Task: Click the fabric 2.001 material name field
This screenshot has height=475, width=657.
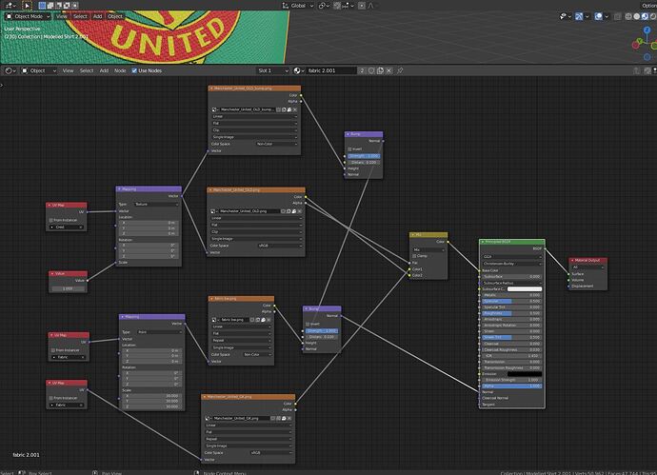Action: tap(331, 70)
